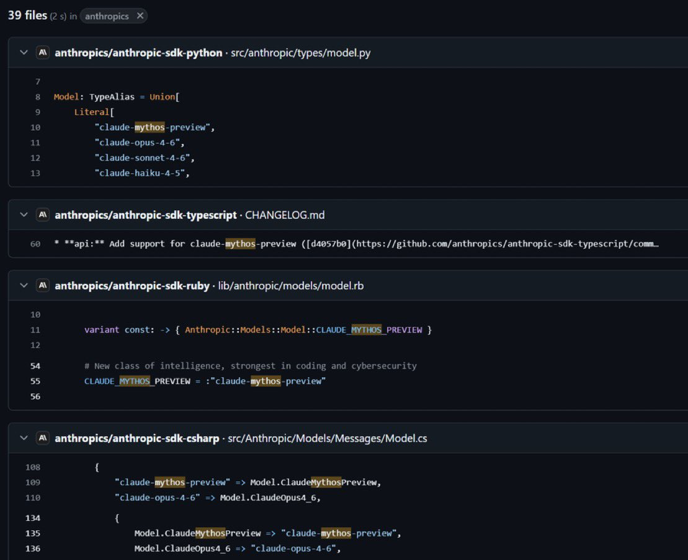Open lib/anthropic/models/model.rb file

(291, 285)
